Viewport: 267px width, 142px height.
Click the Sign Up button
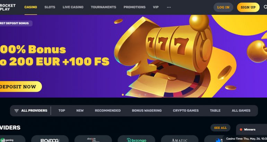(x=248, y=7)
